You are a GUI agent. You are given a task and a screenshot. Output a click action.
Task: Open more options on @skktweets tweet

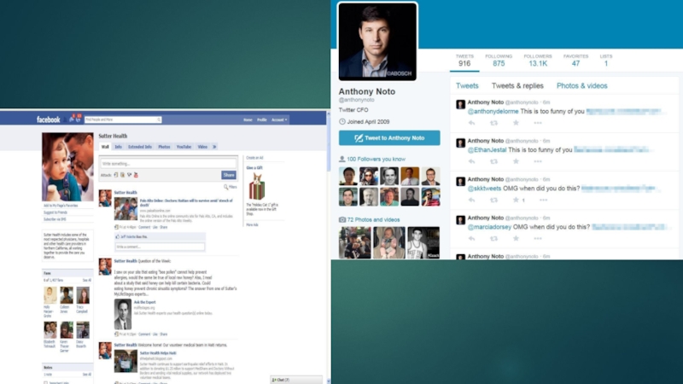coord(543,201)
